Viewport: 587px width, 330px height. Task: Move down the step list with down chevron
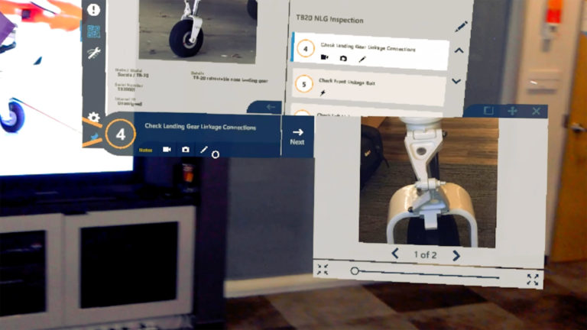coord(456,81)
